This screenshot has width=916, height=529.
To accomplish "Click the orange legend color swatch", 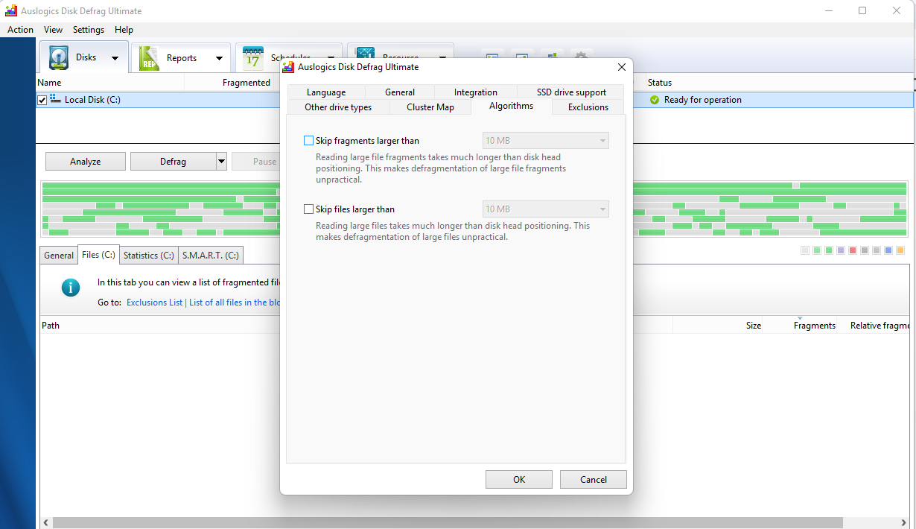I will tap(900, 250).
